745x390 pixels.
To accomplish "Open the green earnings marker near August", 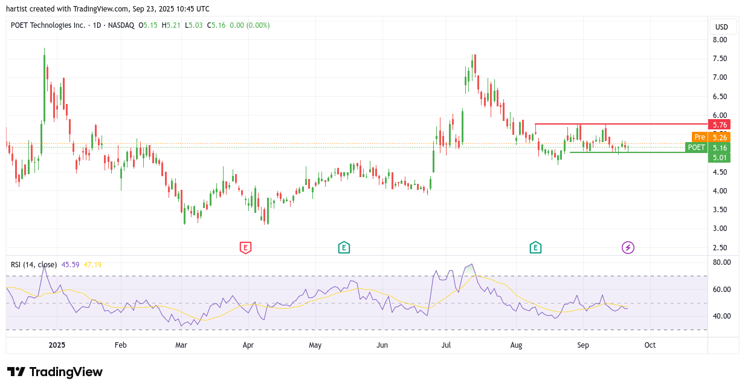I will coord(535,247).
